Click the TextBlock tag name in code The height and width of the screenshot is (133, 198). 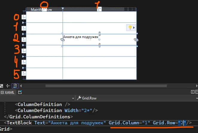(19, 123)
